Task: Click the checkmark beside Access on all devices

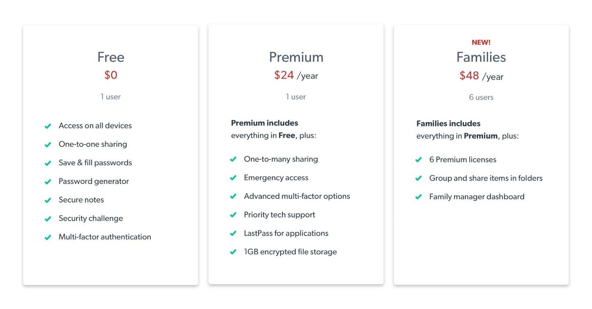Action: point(48,126)
